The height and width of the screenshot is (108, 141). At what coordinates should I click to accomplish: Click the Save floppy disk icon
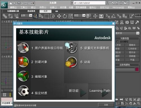(19, 3)
